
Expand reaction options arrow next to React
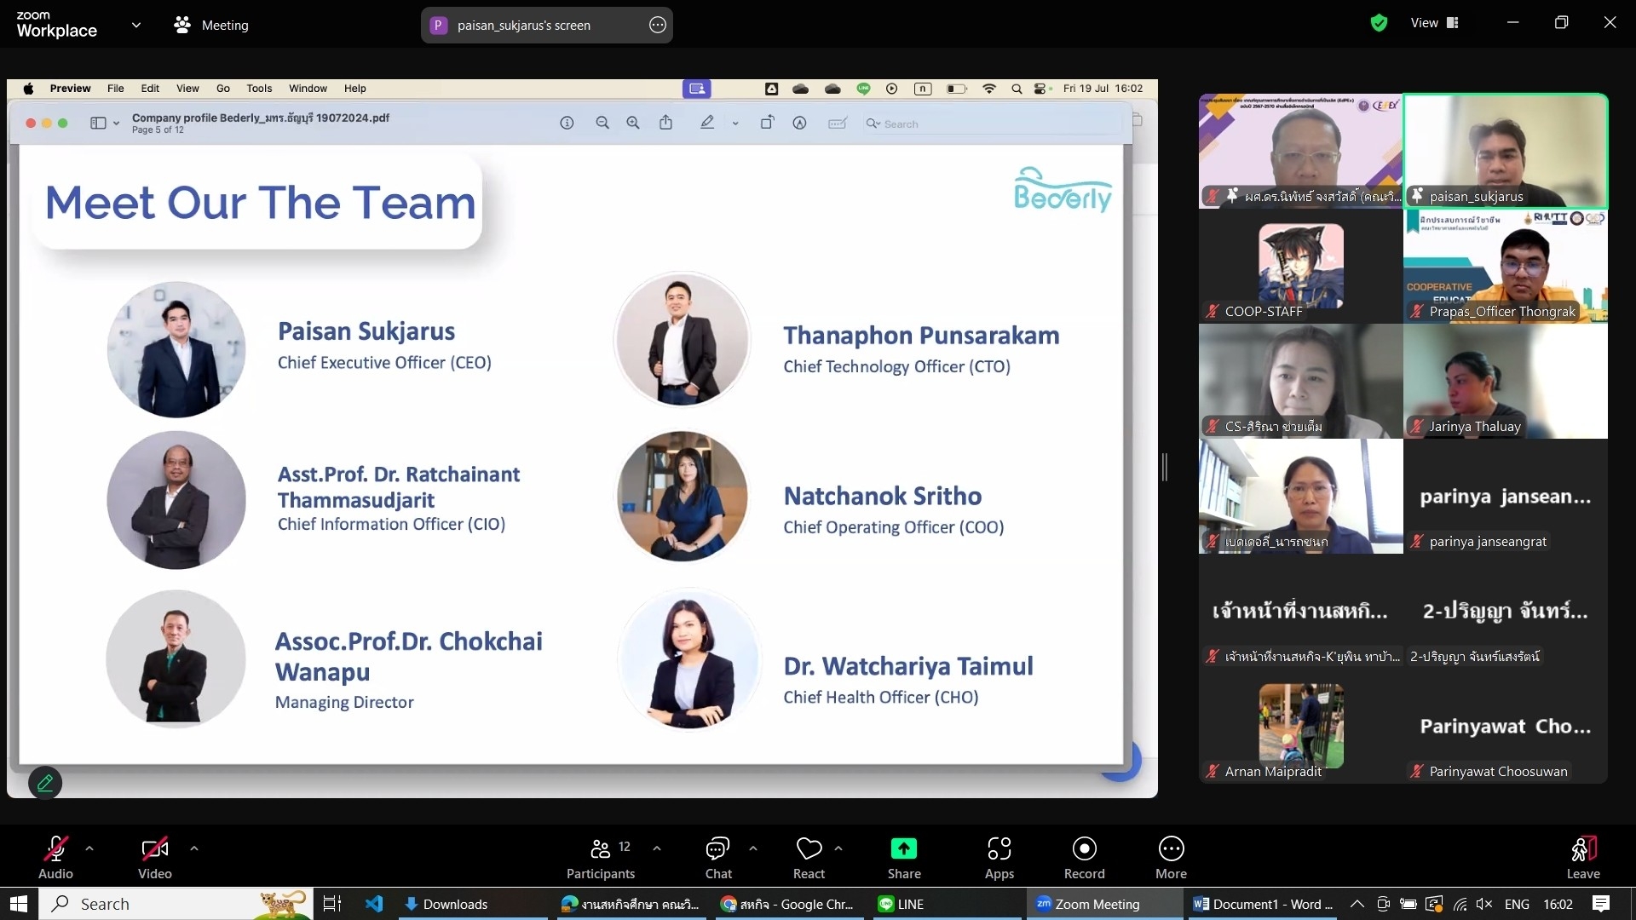[x=838, y=848]
